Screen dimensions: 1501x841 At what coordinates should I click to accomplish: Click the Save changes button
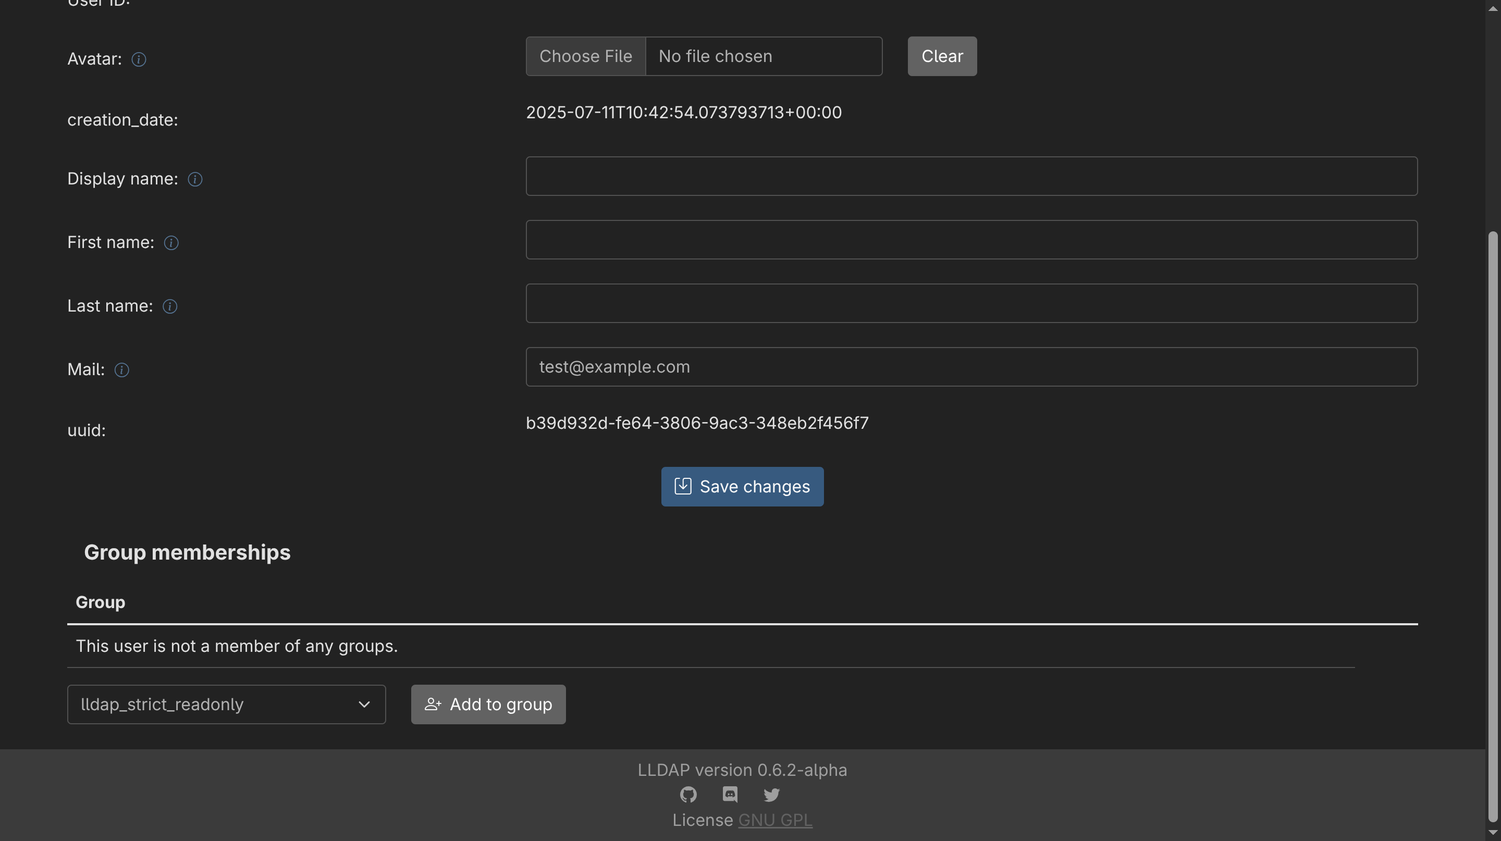[742, 487]
